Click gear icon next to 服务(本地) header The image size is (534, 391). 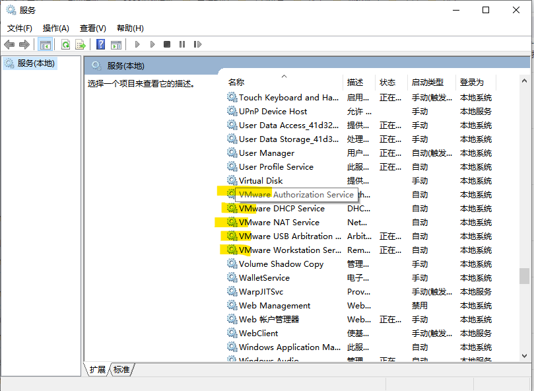pyautogui.click(x=97, y=66)
